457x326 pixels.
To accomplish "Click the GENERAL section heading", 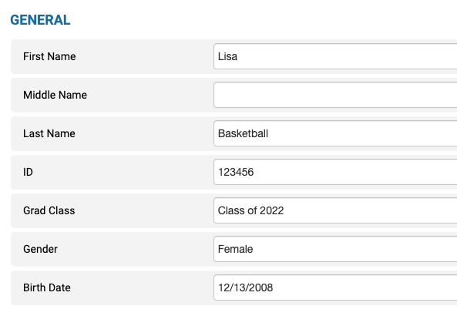I will (40, 20).
